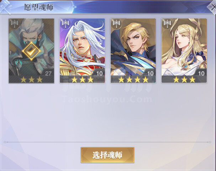Screen dimensions: 216x171
Task: Click the three-star row under the white-haired hero
Action: point(82,79)
